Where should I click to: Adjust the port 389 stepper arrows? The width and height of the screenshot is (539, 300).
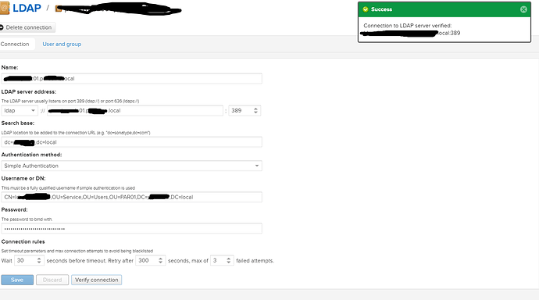pos(255,111)
